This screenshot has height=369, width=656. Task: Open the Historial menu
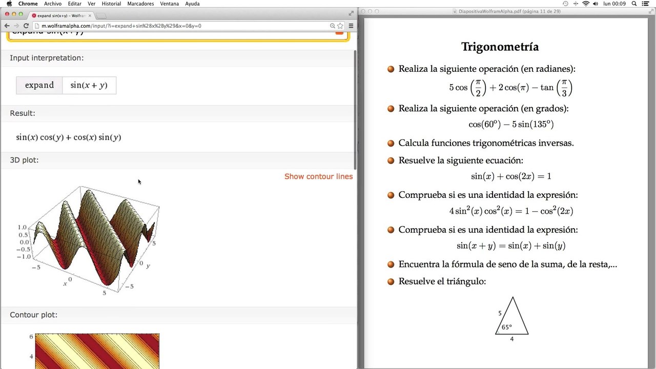click(111, 4)
